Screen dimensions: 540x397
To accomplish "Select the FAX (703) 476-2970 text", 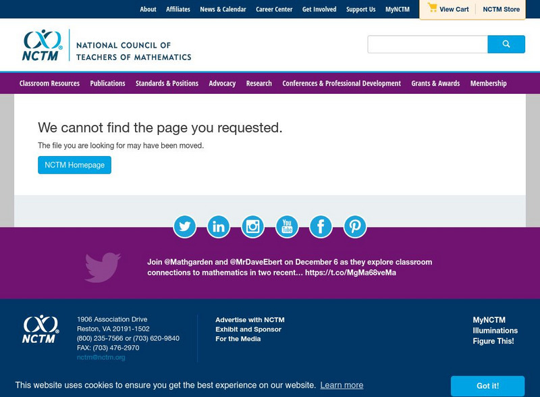I will click(x=108, y=348).
